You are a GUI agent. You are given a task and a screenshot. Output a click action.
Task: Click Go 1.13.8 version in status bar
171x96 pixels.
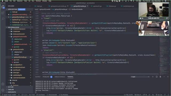tap(32, 95)
